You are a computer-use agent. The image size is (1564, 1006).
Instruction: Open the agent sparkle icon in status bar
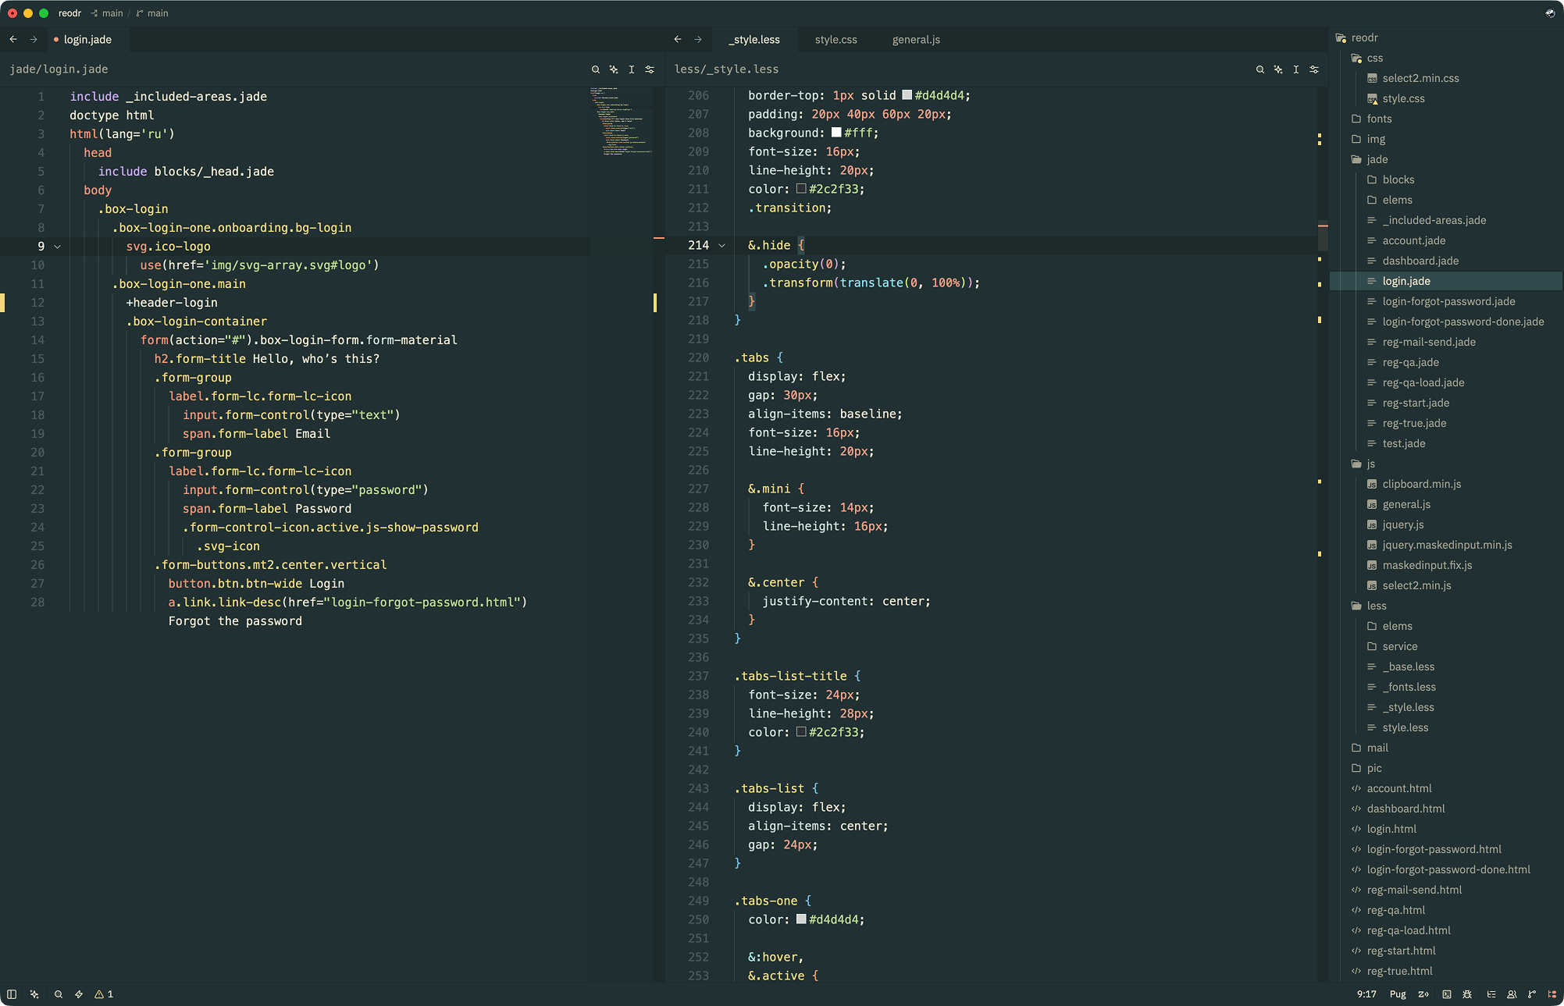pyautogui.click(x=34, y=994)
